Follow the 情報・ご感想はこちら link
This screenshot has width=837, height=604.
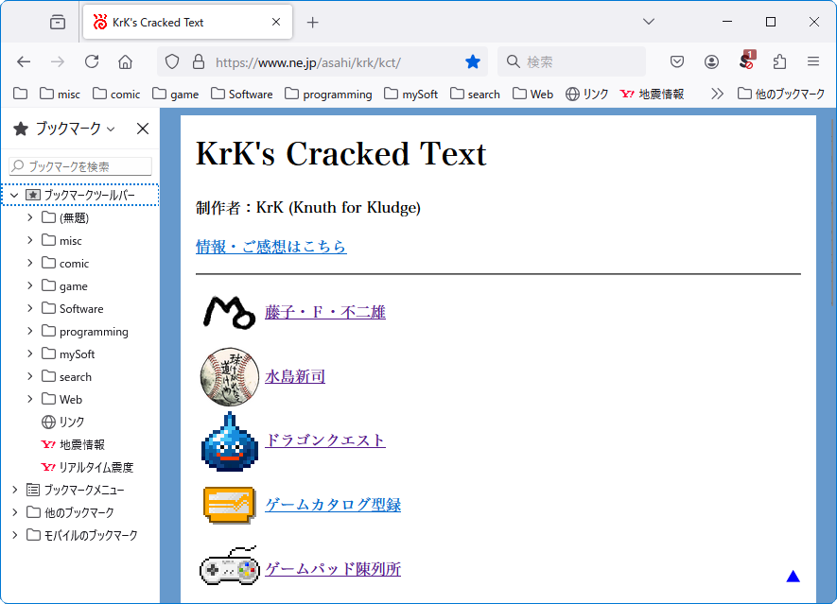point(271,247)
